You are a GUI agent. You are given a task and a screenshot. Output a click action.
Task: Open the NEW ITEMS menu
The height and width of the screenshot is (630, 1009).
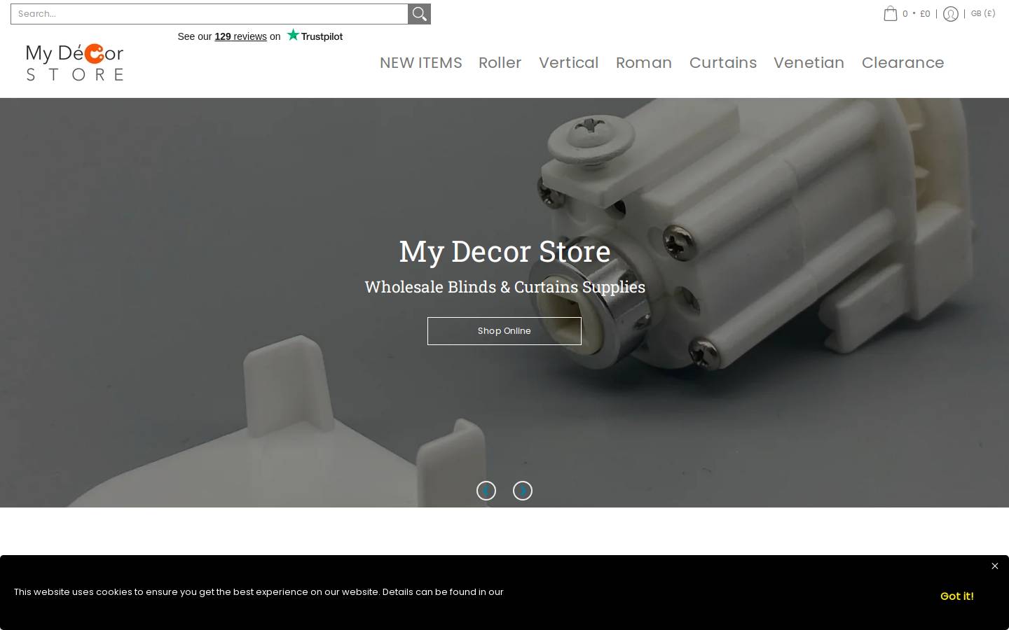pyautogui.click(x=420, y=62)
